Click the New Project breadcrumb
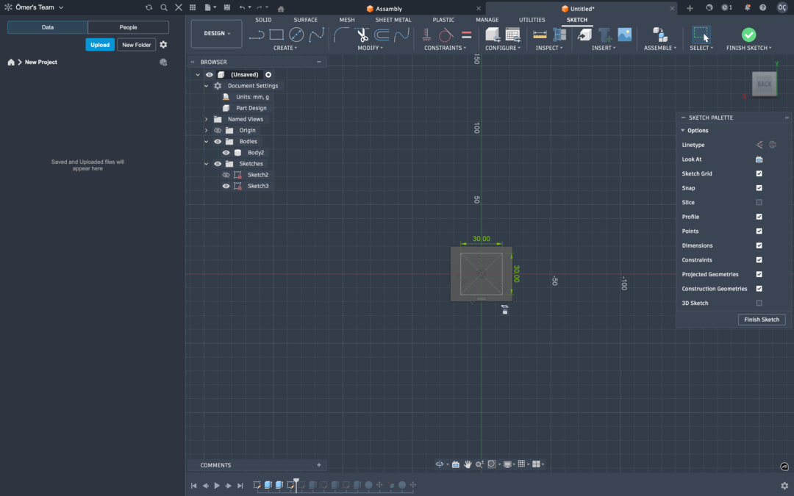The width and height of the screenshot is (794, 496). (41, 62)
